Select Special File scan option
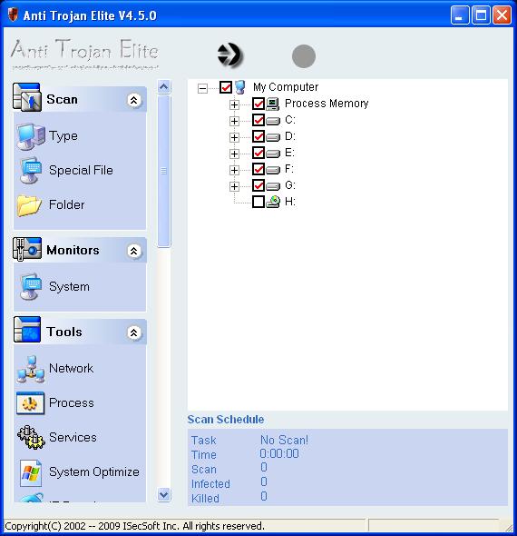Screen dimensions: 517x536 point(81,170)
